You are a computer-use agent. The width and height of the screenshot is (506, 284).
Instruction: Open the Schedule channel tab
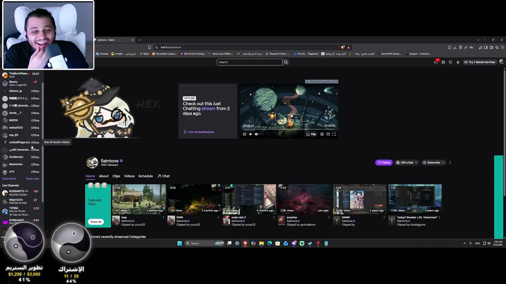coord(145,176)
